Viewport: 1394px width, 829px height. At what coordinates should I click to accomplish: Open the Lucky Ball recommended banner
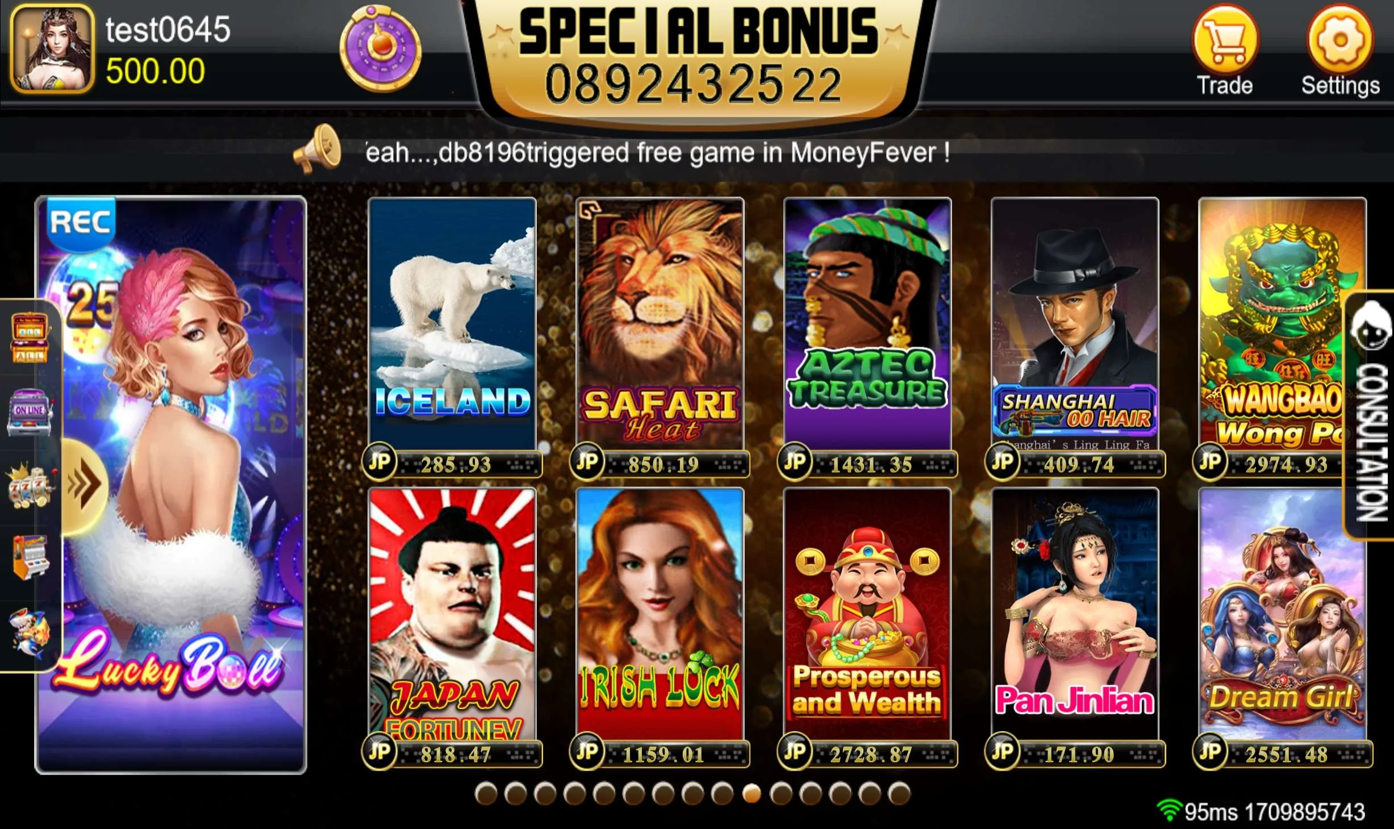170,485
